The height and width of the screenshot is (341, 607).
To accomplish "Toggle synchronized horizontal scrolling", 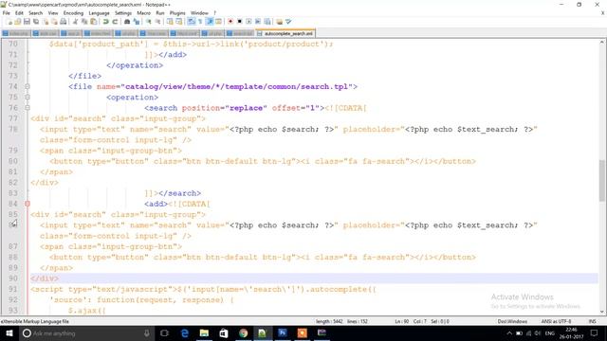I will click(179, 22).
